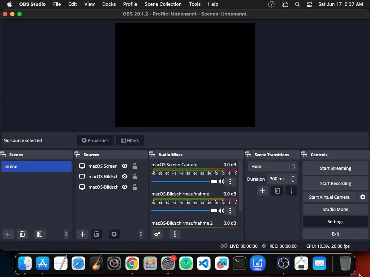
Task: Undock the Scene Transitions panel icon
Action: 248,155
